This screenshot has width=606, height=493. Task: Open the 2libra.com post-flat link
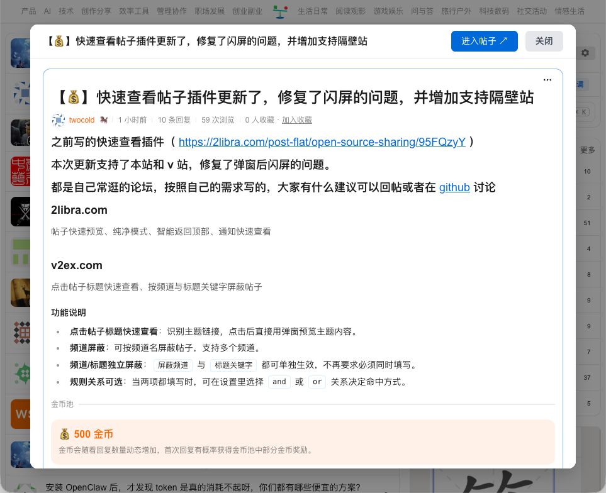click(x=322, y=142)
